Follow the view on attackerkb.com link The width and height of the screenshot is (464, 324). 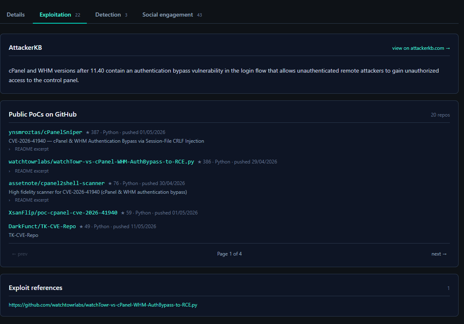point(421,48)
